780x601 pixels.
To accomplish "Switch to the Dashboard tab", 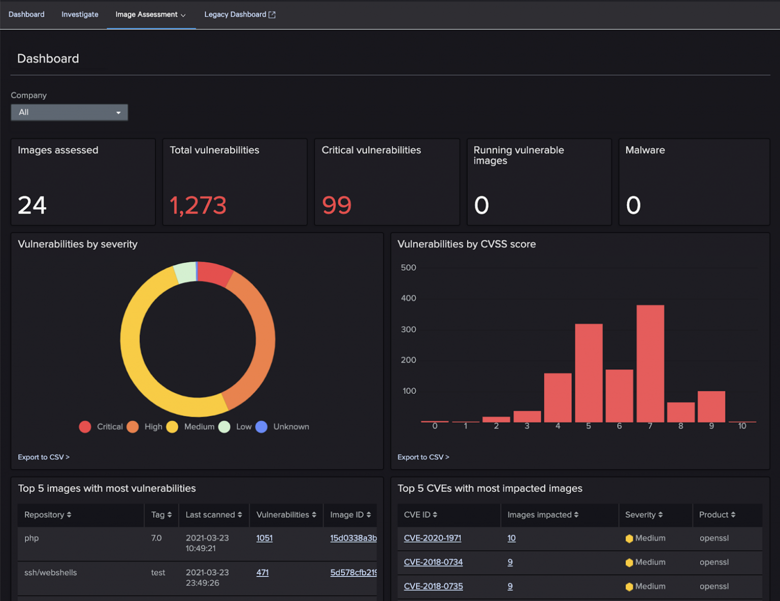I will point(26,14).
